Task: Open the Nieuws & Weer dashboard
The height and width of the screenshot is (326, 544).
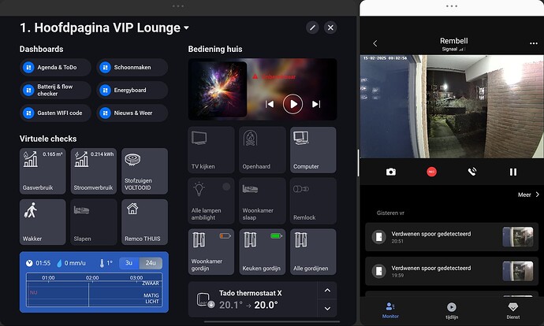Action: [x=132, y=113]
